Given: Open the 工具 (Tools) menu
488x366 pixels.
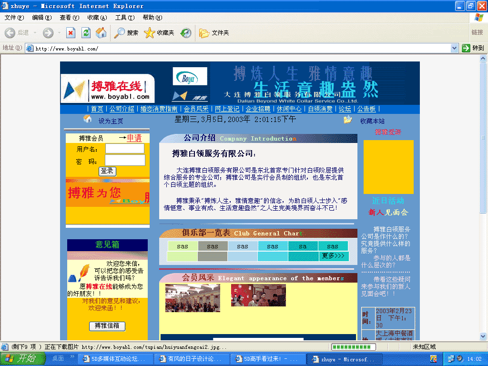Looking at the screenshot, I should pyautogui.click(x=124, y=18).
